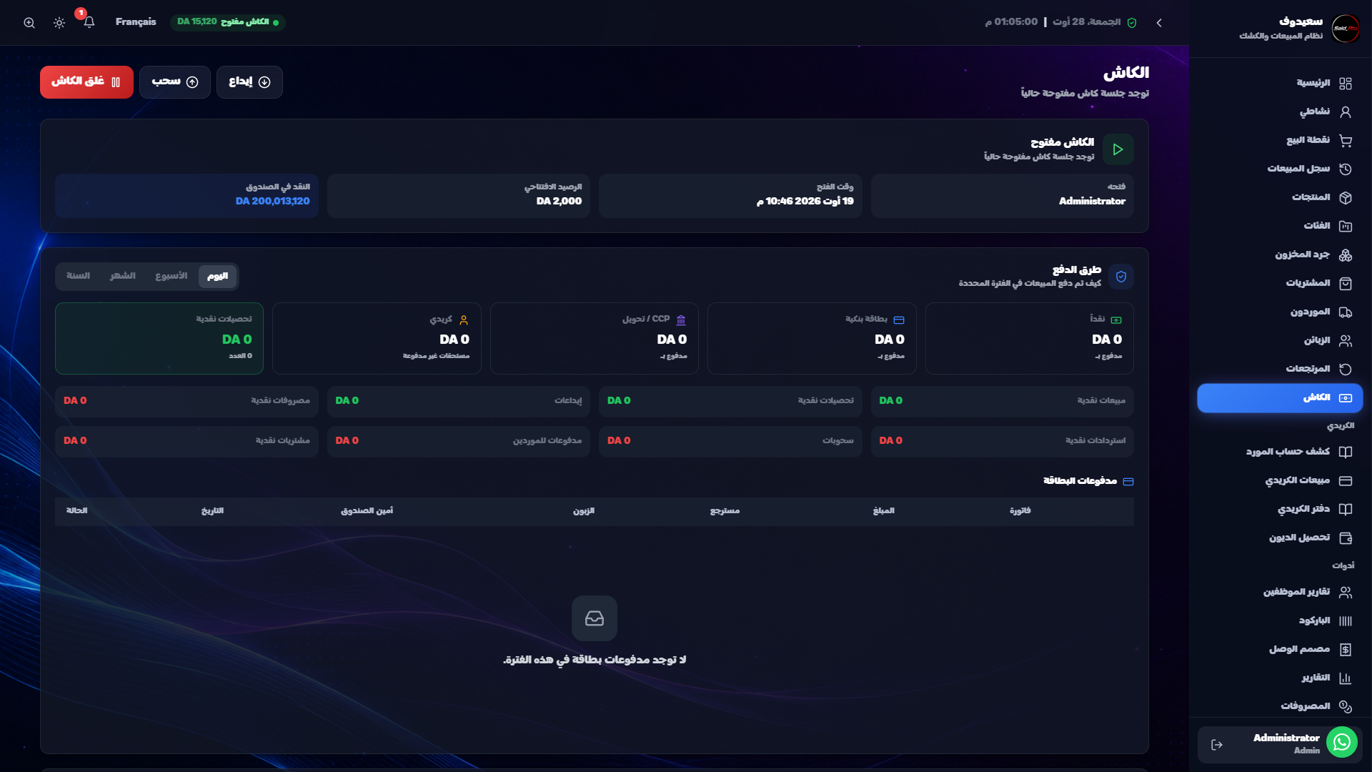Click the إيداعات summary row
Viewport: 1372px width, 772px height.
coord(458,401)
